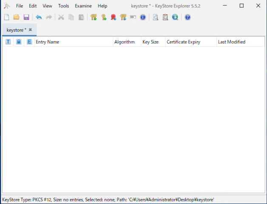Open the Edit menu
The image size is (267, 204).
[33, 6]
